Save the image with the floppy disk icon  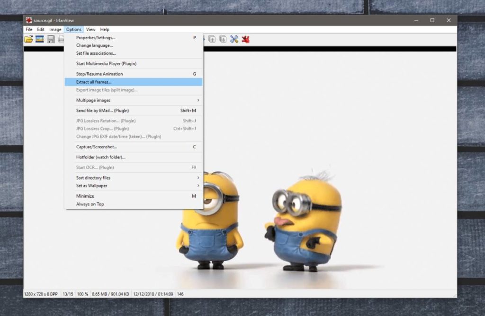coord(51,39)
